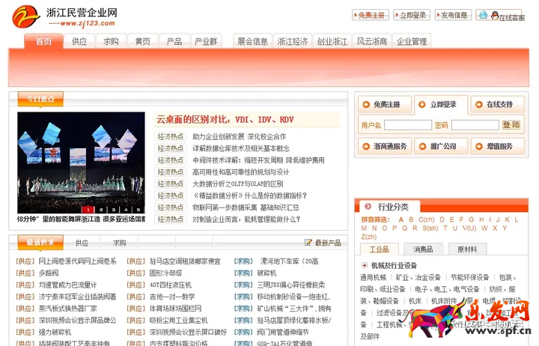Switch to the 工业品 category tab

tap(379, 249)
